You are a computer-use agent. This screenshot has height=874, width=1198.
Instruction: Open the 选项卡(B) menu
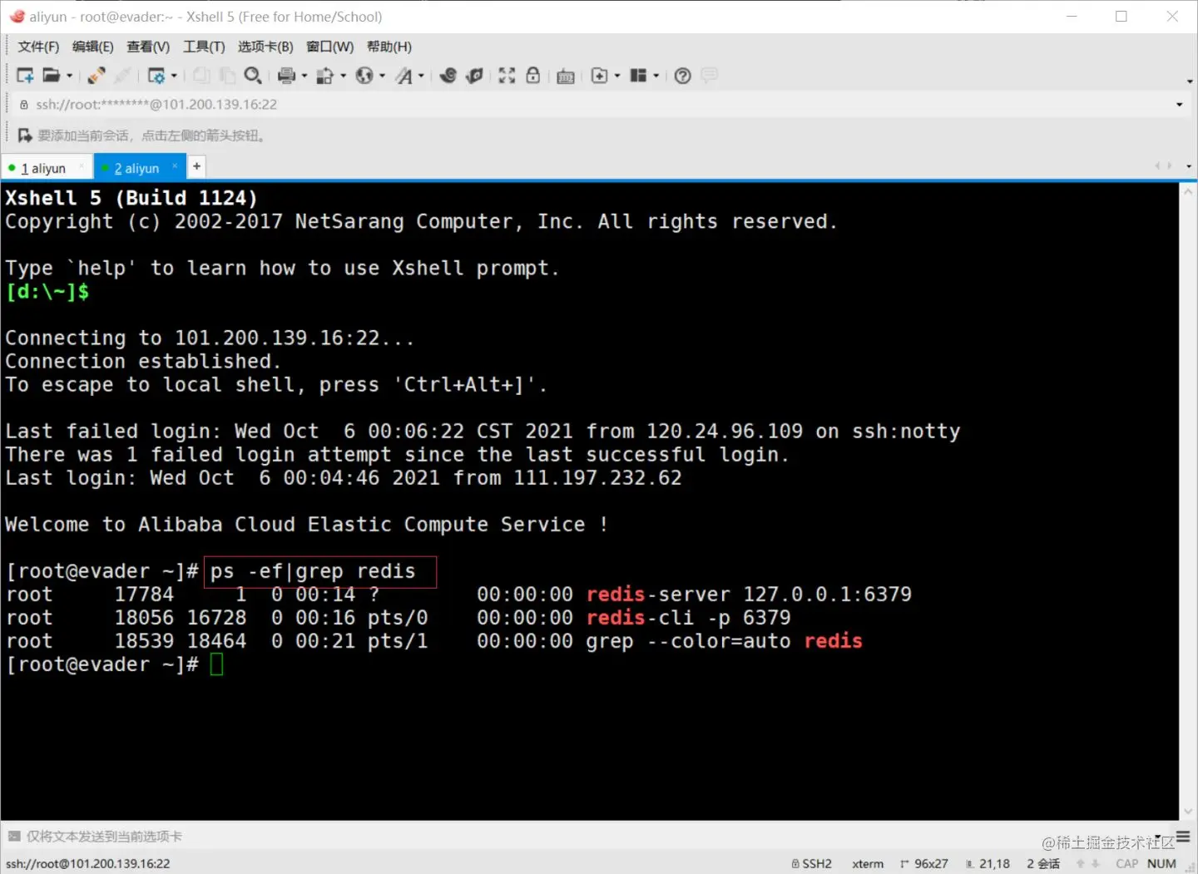pyautogui.click(x=265, y=47)
